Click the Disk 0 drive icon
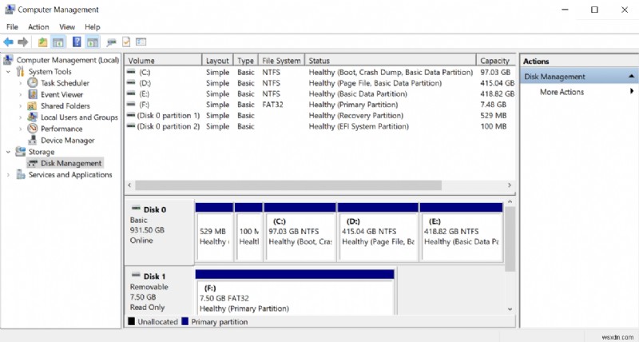Screen dimensions: 639x342 tap(136, 209)
